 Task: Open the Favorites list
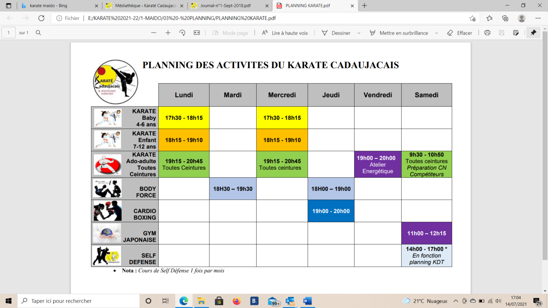pos(489,18)
